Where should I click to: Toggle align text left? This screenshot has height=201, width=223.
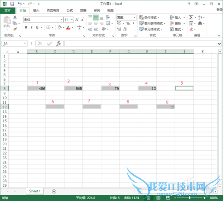click(x=90, y=23)
